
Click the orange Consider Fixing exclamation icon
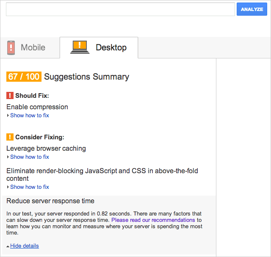[x=10, y=137]
